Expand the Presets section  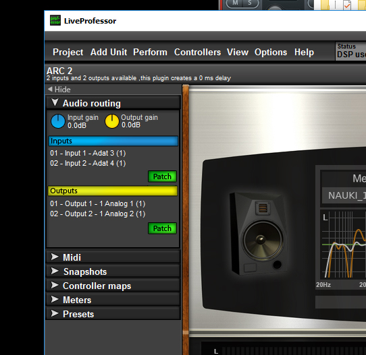tap(113, 314)
